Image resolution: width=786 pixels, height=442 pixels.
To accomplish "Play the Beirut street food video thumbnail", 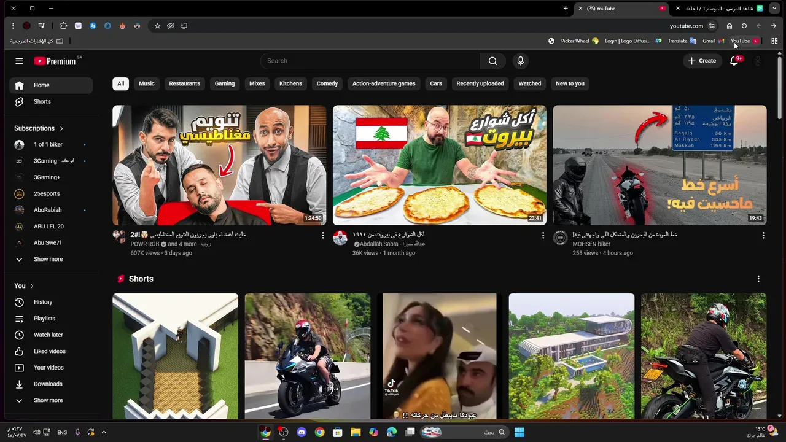I will pyautogui.click(x=439, y=165).
